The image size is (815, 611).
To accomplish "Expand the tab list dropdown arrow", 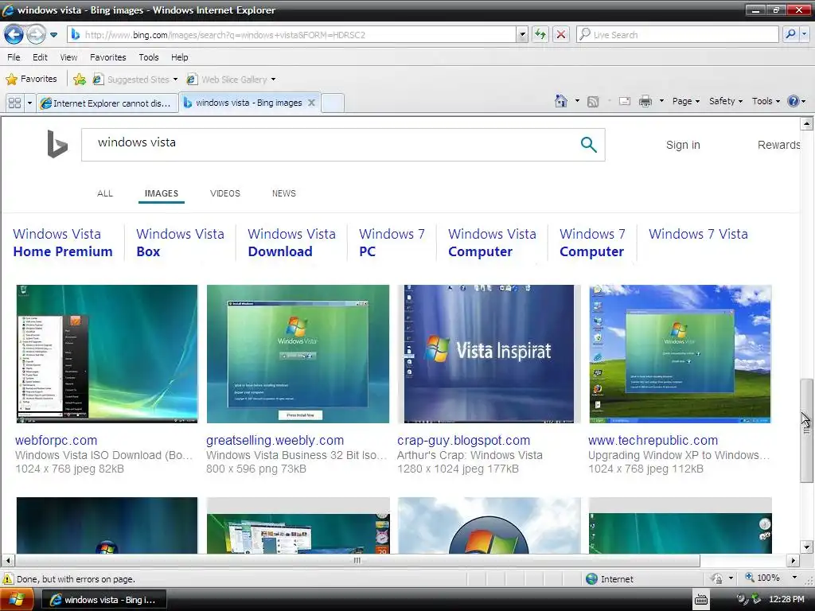I will 29,103.
